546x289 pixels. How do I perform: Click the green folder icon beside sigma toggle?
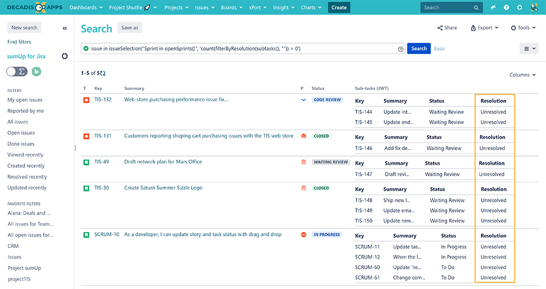click(36, 71)
